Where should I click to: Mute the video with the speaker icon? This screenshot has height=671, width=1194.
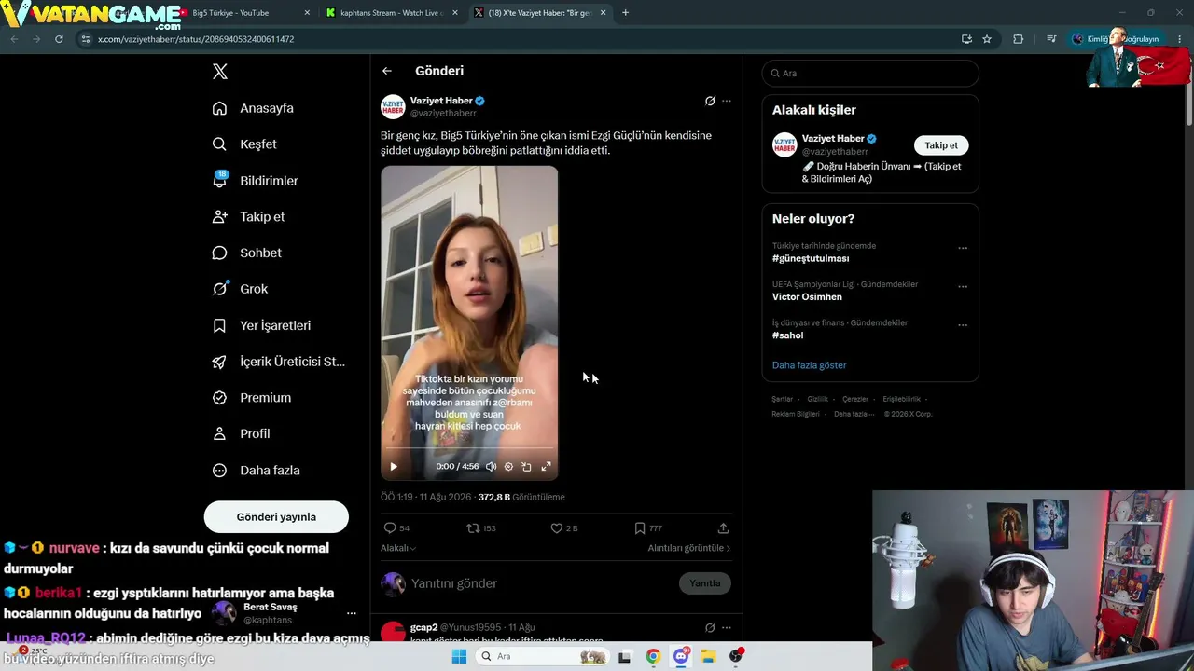coord(491,467)
